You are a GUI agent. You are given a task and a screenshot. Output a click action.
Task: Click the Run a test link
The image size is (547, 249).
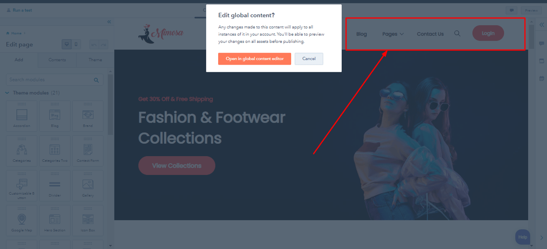click(x=19, y=10)
